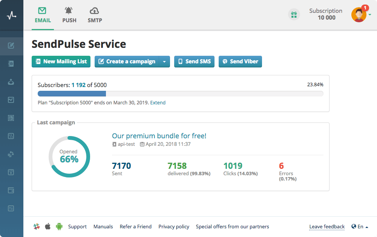
Task: Open the Our premium bundle for free campaign
Action: [159, 136]
